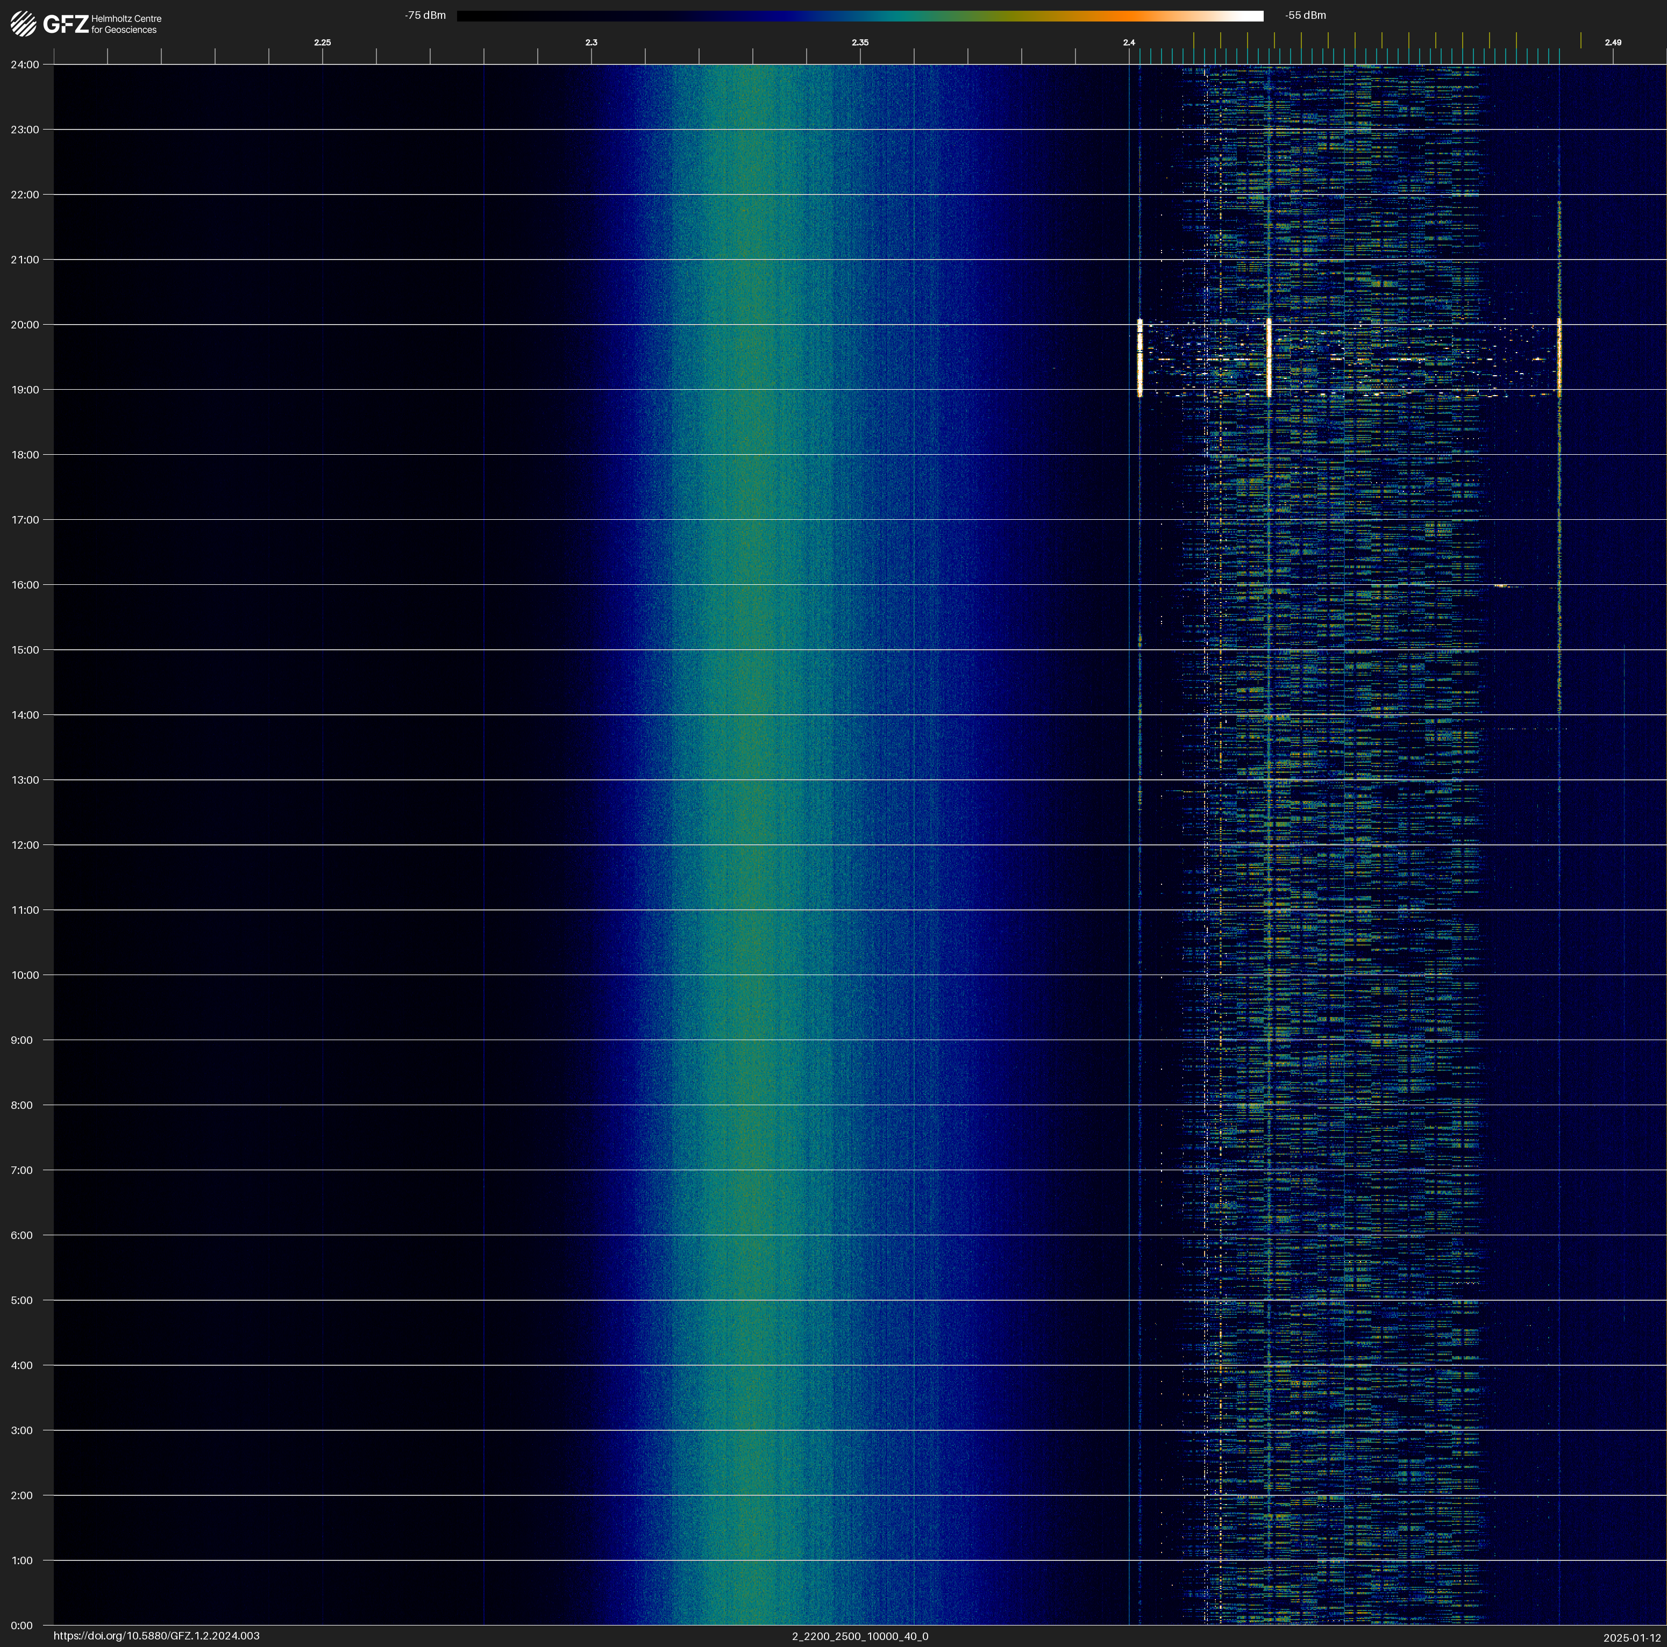Screen dimensions: 1667x1647
Task: Click the color scale gradient bar
Action: pyautogui.click(x=859, y=16)
